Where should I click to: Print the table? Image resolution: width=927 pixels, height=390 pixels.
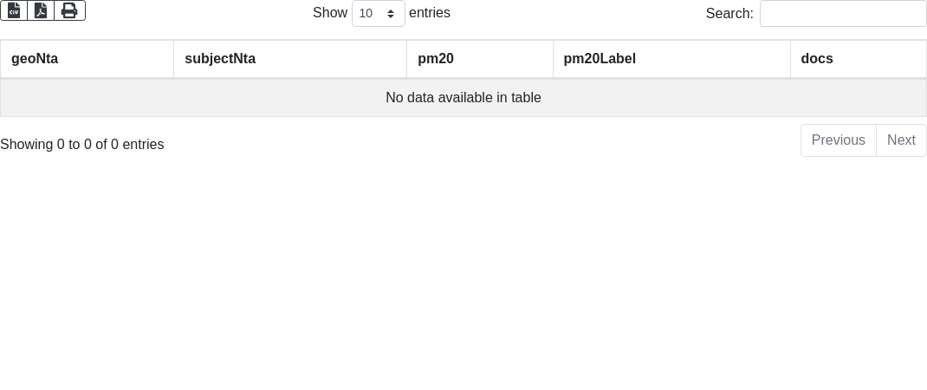click(69, 10)
